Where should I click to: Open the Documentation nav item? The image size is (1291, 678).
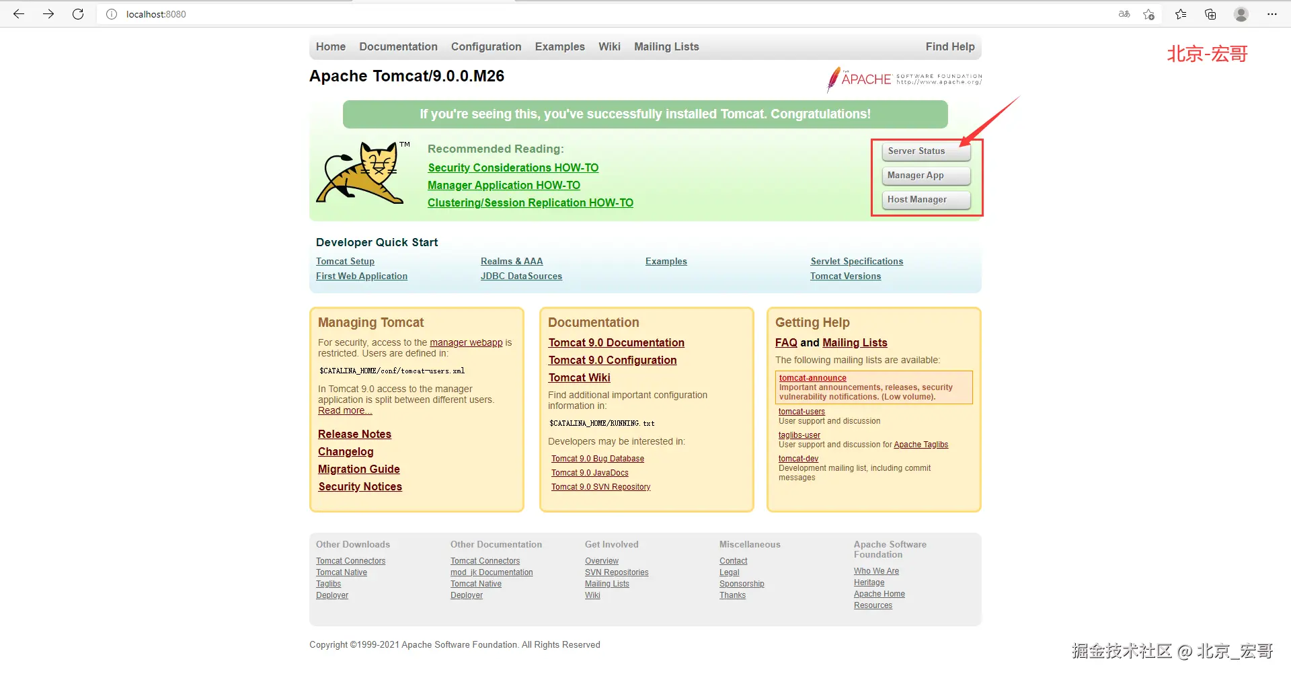click(398, 46)
